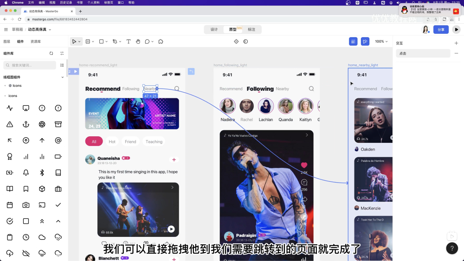This screenshot has height=261, width=464.
Task: Select the activity pulse icon
Action: click(10, 108)
